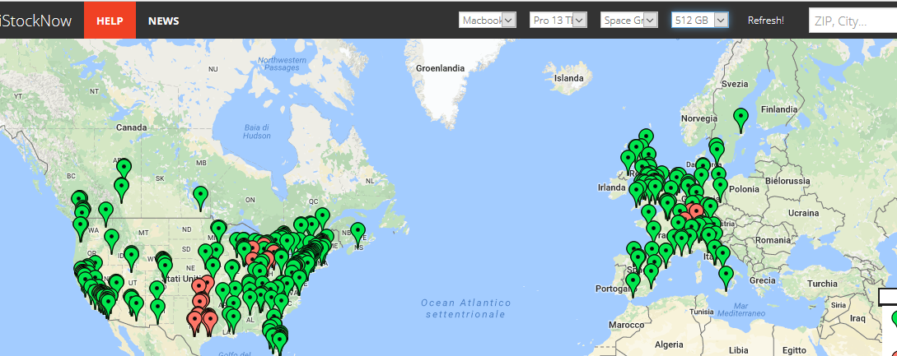Click the lower green pin in Alberta

pos(121,190)
